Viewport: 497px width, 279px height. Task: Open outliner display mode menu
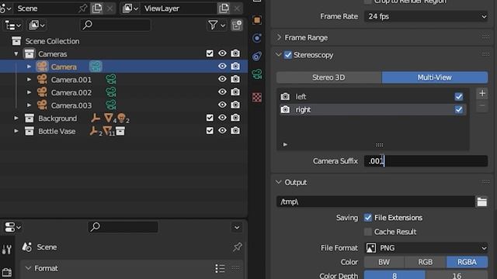pos(37,25)
